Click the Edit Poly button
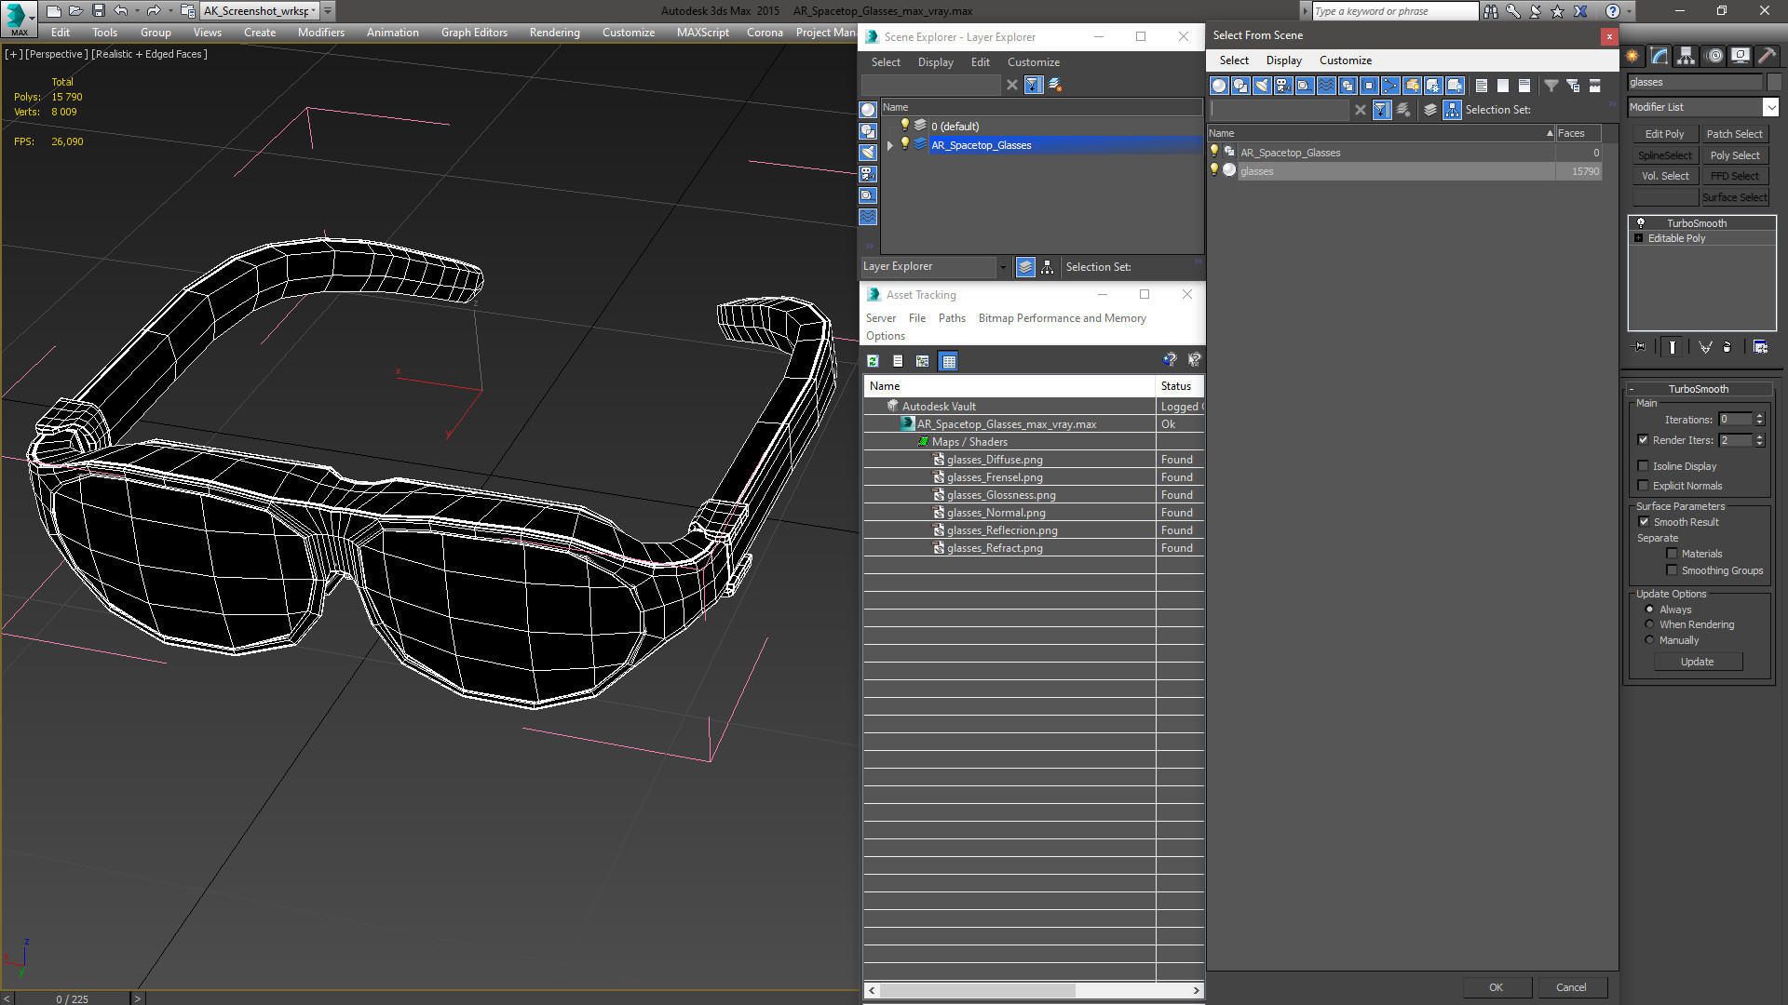This screenshot has width=1788, height=1005. 1664,134
